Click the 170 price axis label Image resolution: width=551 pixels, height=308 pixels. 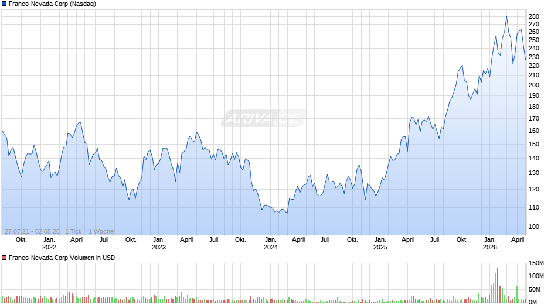pos(534,118)
